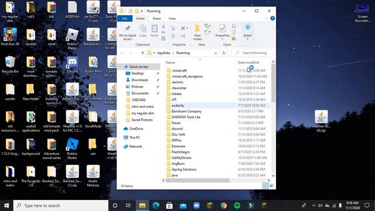Show hidden icons in system tray

click(x=313, y=206)
